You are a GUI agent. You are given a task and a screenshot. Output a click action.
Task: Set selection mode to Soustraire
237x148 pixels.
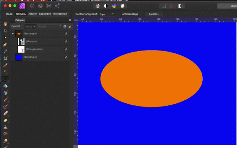pyautogui.click(x=45, y=14)
